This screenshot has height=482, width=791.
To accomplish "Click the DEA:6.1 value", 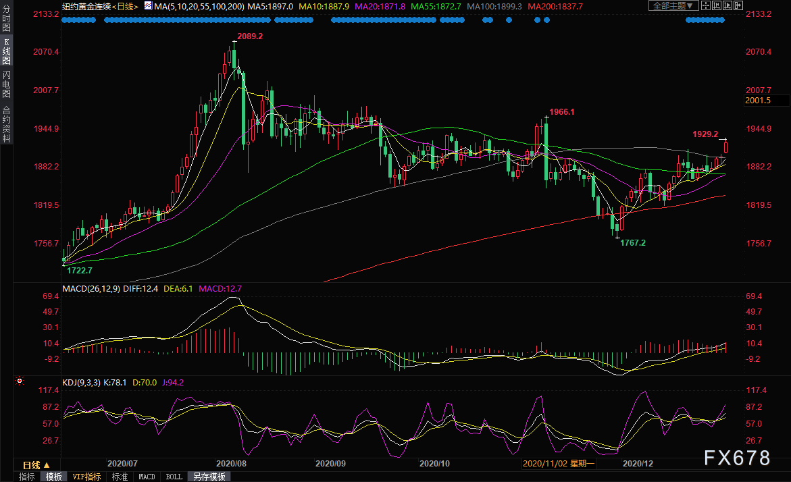I will coord(178,289).
